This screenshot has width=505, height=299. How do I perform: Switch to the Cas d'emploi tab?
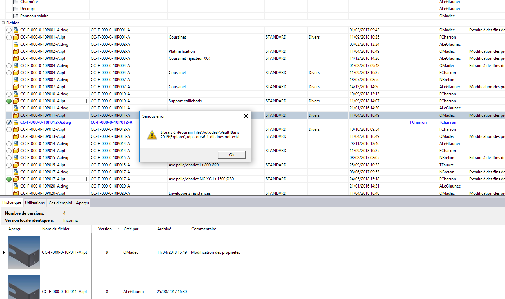tap(60, 203)
